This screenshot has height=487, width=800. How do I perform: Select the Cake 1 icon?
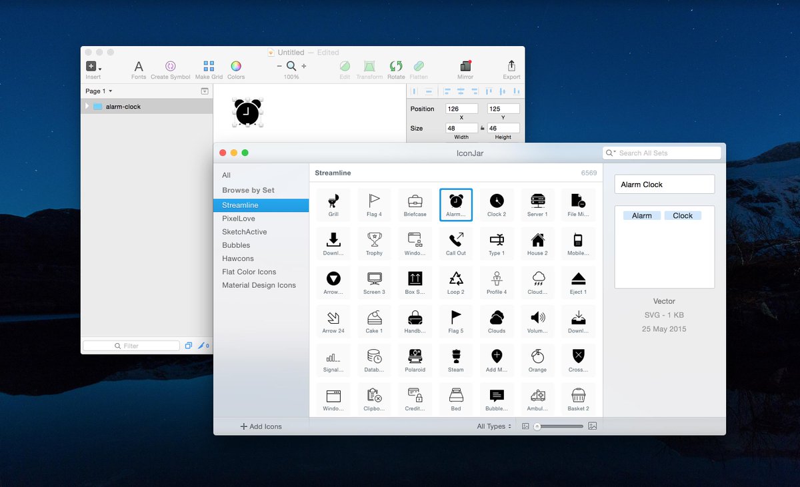coord(374,320)
